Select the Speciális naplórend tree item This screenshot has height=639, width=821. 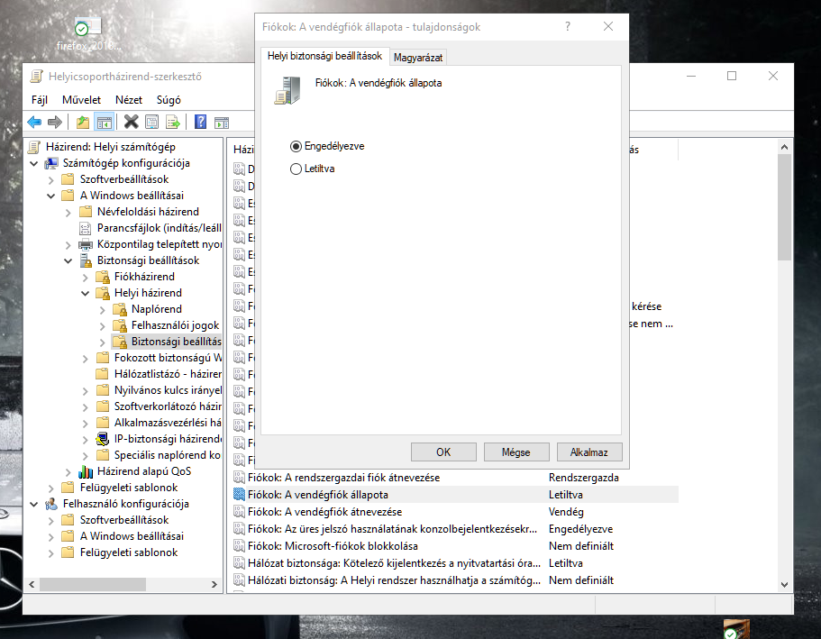pyautogui.click(x=159, y=455)
